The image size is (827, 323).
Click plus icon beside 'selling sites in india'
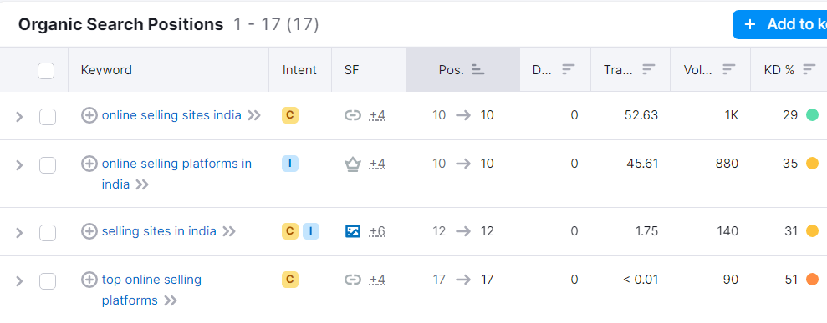coord(89,231)
